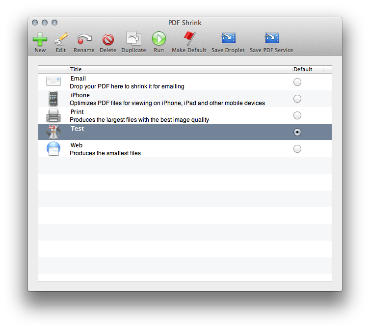Zoom the PDF Shrink window
This screenshot has height=330, width=370.
click(x=54, y=23)
